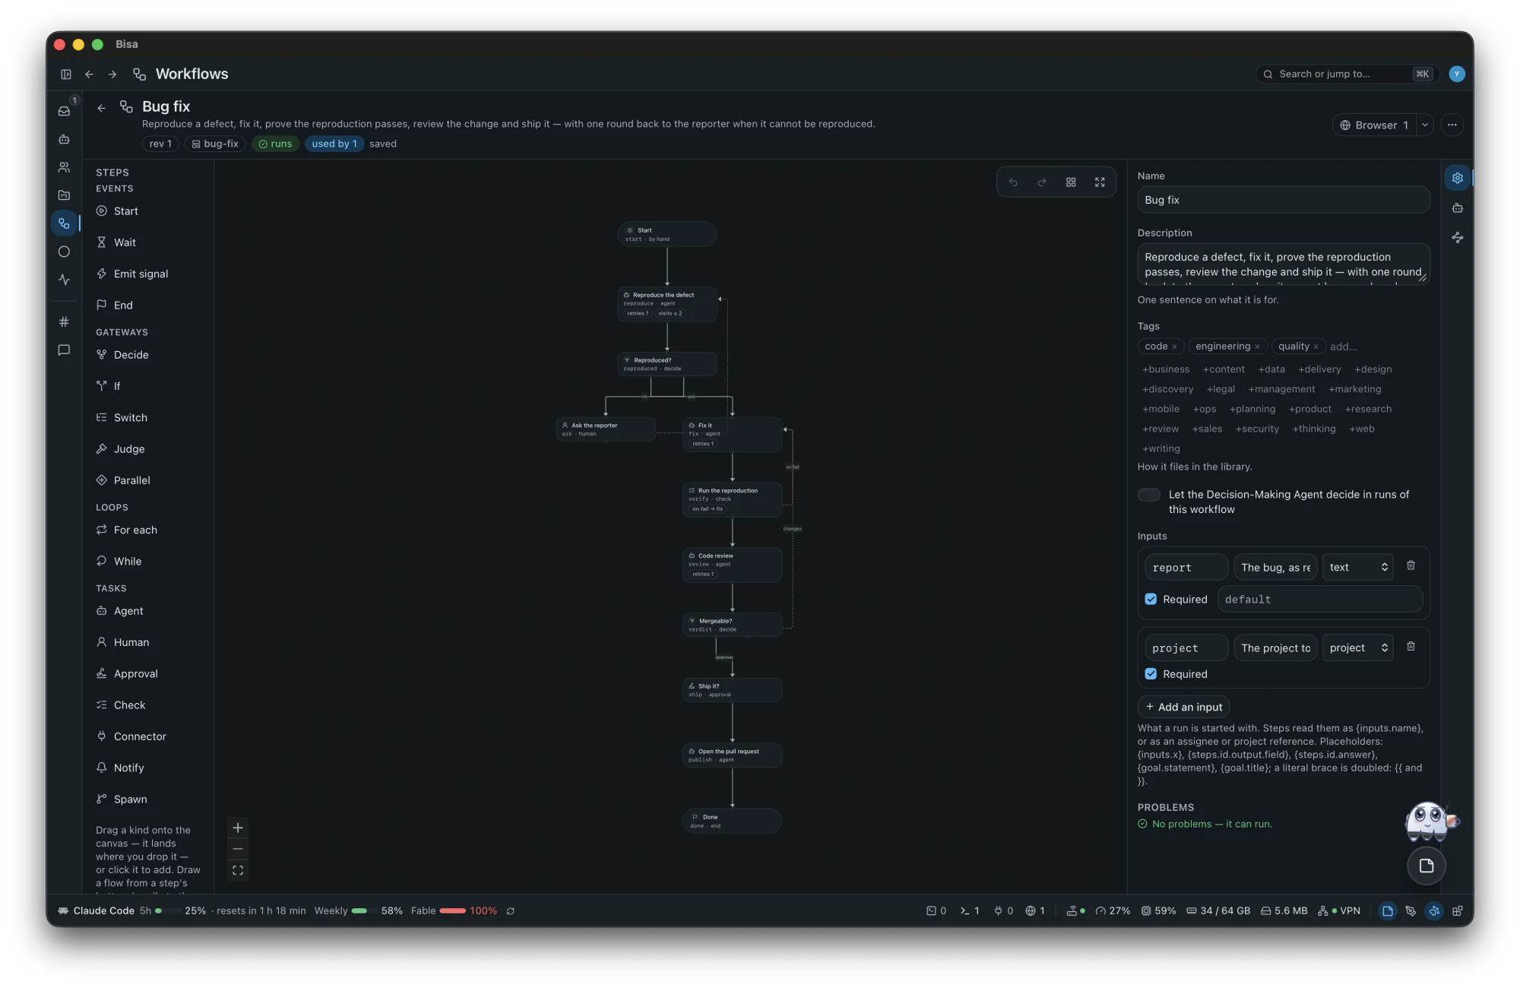The image size is (1520, 988).
Task: Open the chat bubble icon in left rail
Action: [x=65, y=350]
